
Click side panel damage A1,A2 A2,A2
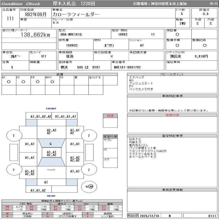click(75, 159)
